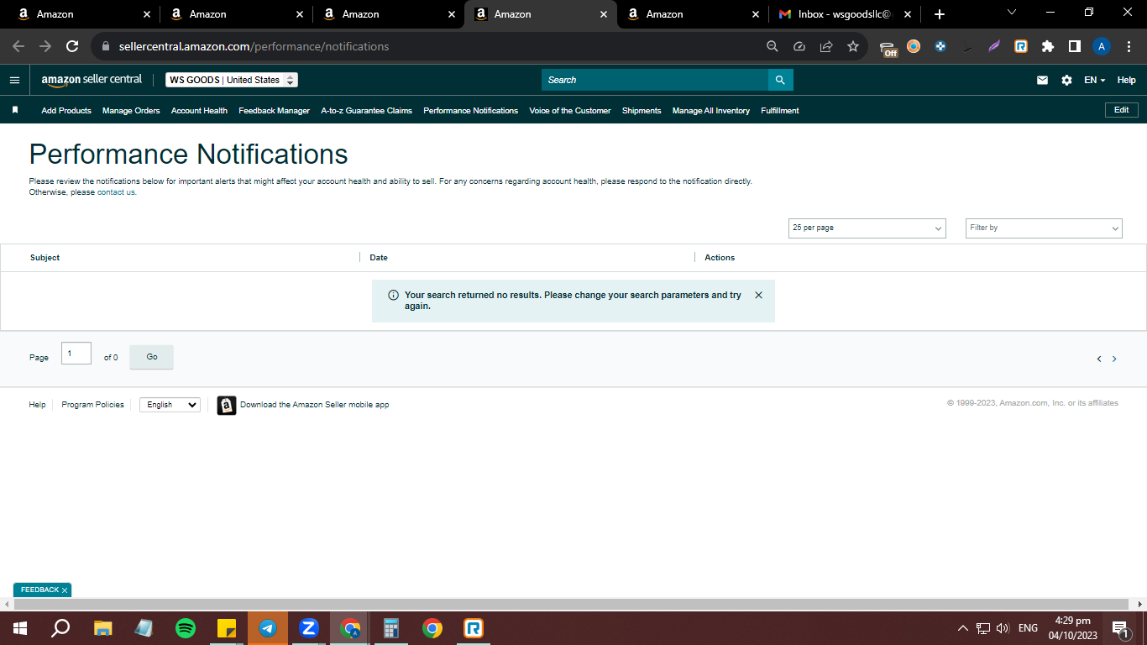The height and width of the screenshot is (645, 1147).
Task: Open the Seller Central hamburger menu
Action: [x=14, y=80]
